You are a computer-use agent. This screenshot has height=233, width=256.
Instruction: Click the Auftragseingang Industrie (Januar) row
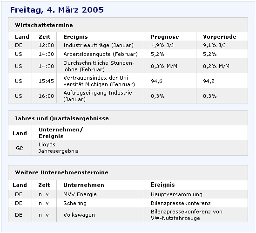tap(128, 96)
